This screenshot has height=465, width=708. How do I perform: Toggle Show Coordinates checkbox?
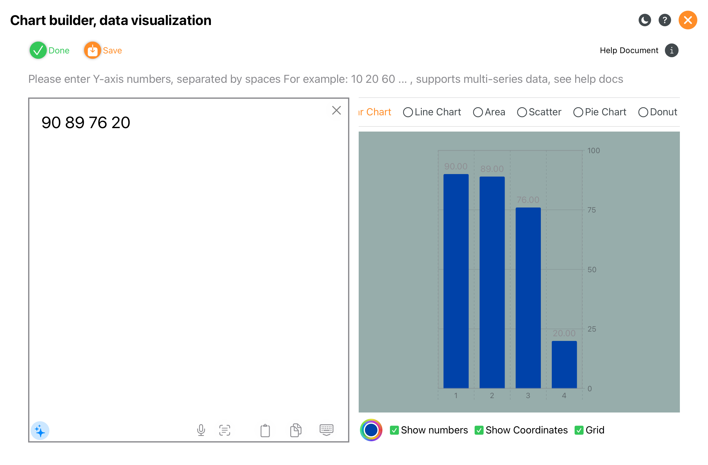479,430
